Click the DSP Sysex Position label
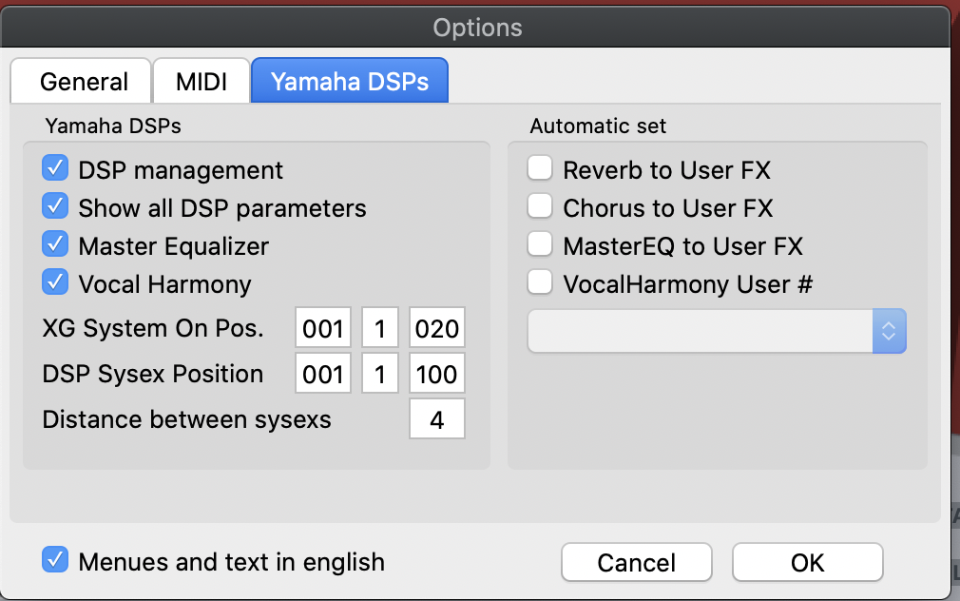 click(x=152, y=374)
